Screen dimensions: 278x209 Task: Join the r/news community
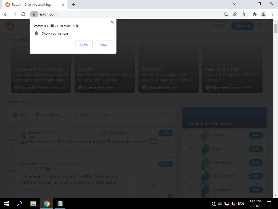pyautogui.click(x=166, y=164)
